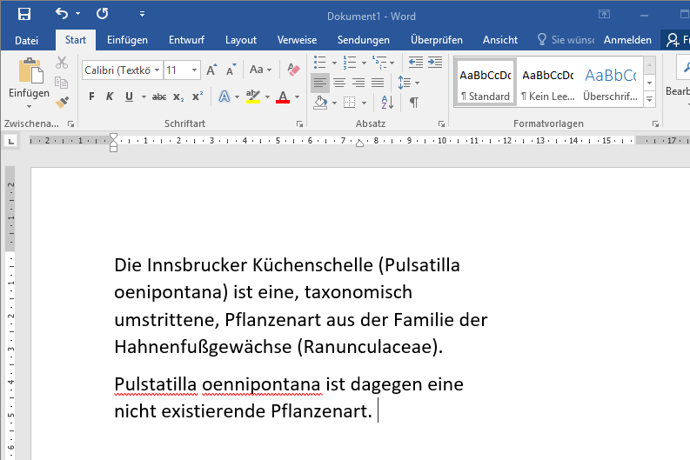Undo the last action

(62, 14)
